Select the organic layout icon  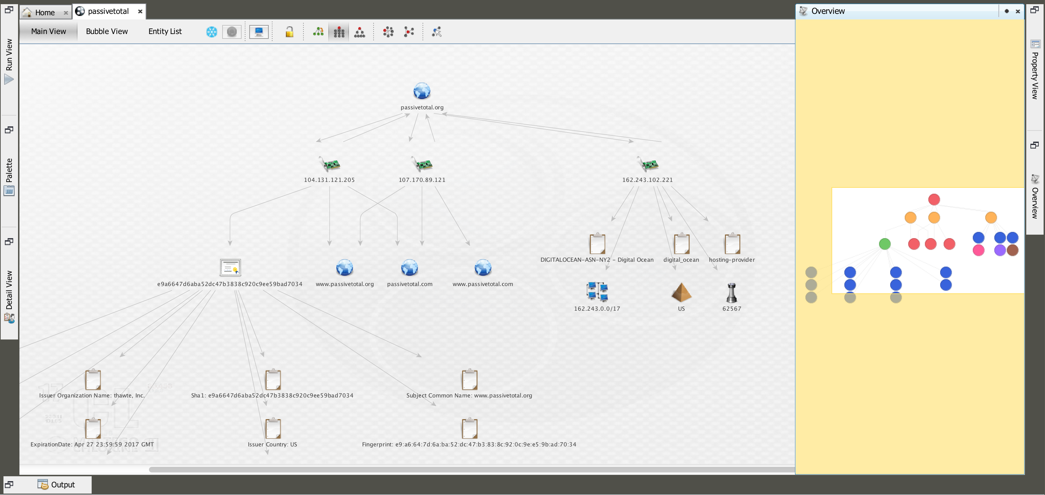tap(409, 32)
